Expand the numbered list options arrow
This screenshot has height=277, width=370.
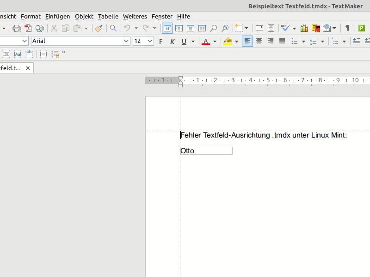[x=322, y=42]
